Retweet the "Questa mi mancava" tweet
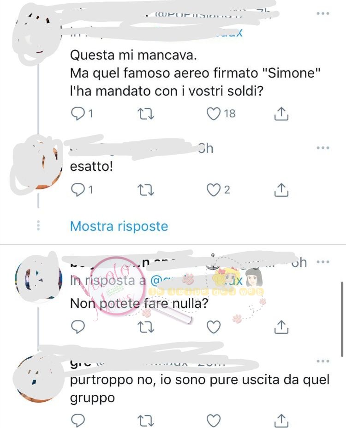This screenshot has height=428, width=346. tap(146, 114)
